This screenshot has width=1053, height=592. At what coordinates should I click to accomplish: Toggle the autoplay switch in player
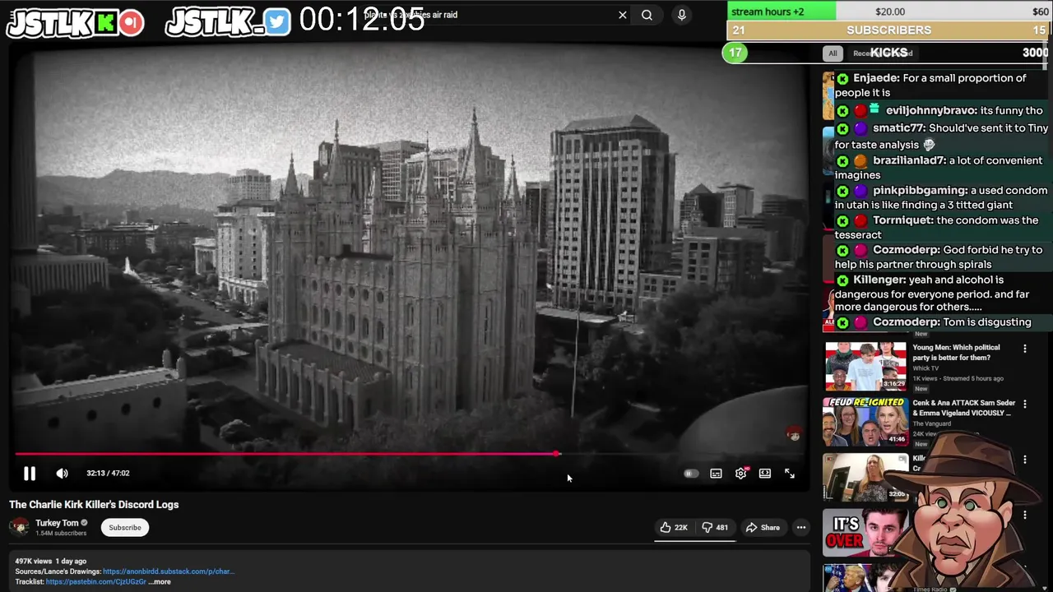click(x=691, y=474)
